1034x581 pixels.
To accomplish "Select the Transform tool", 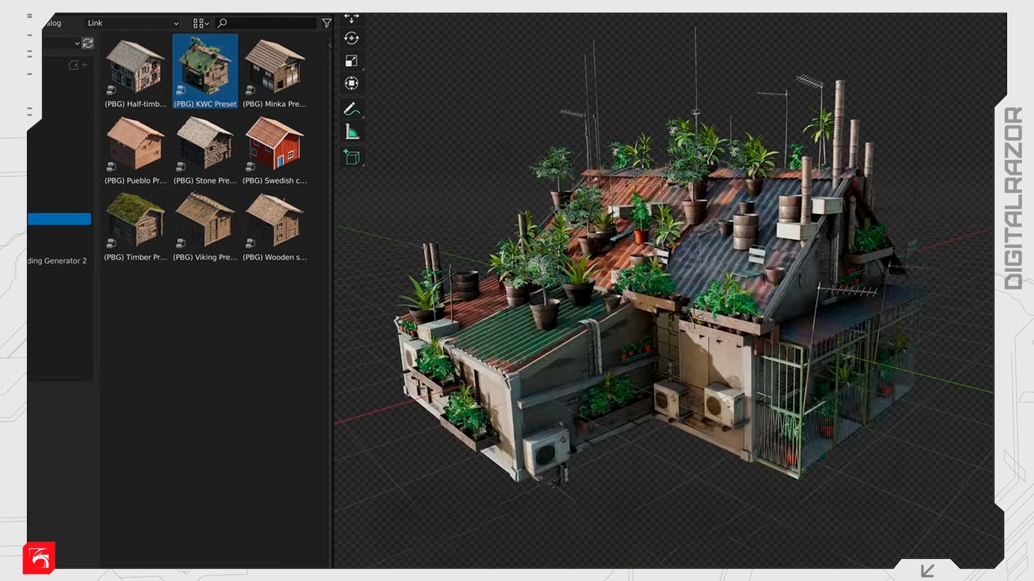I will pos(351,83).
